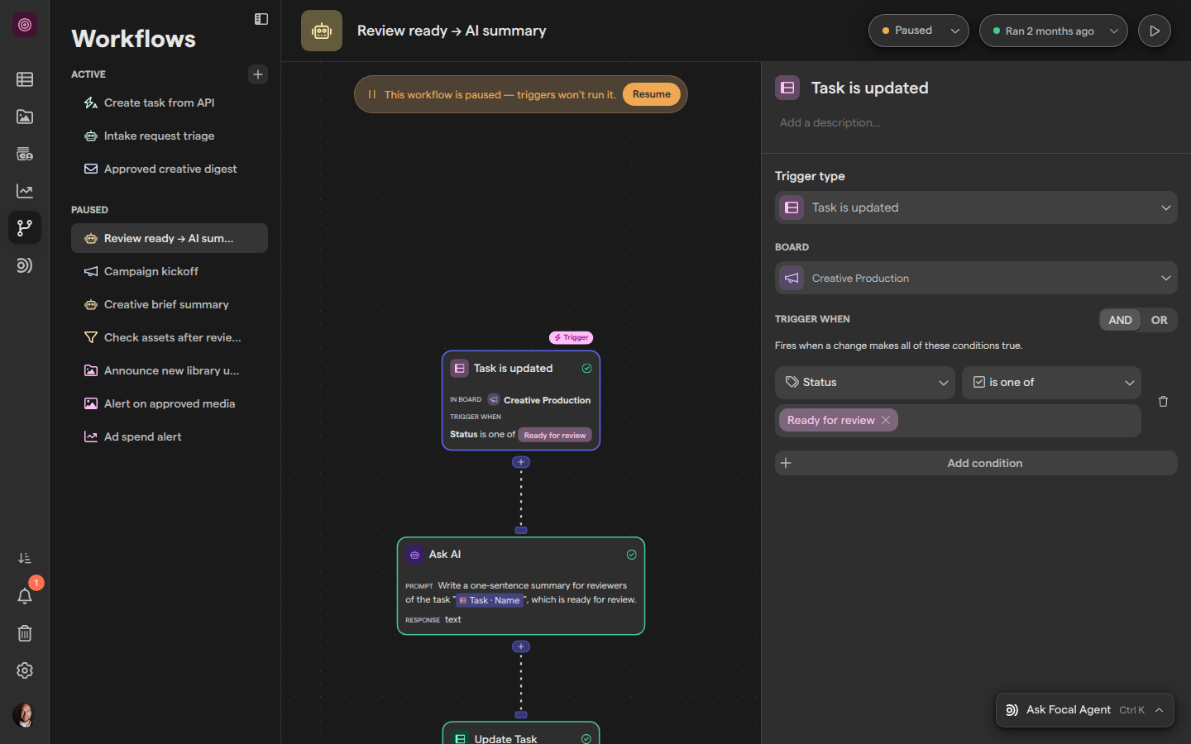Select the Update Task node
Viewport: 1191px width, 744px height.
521,733
